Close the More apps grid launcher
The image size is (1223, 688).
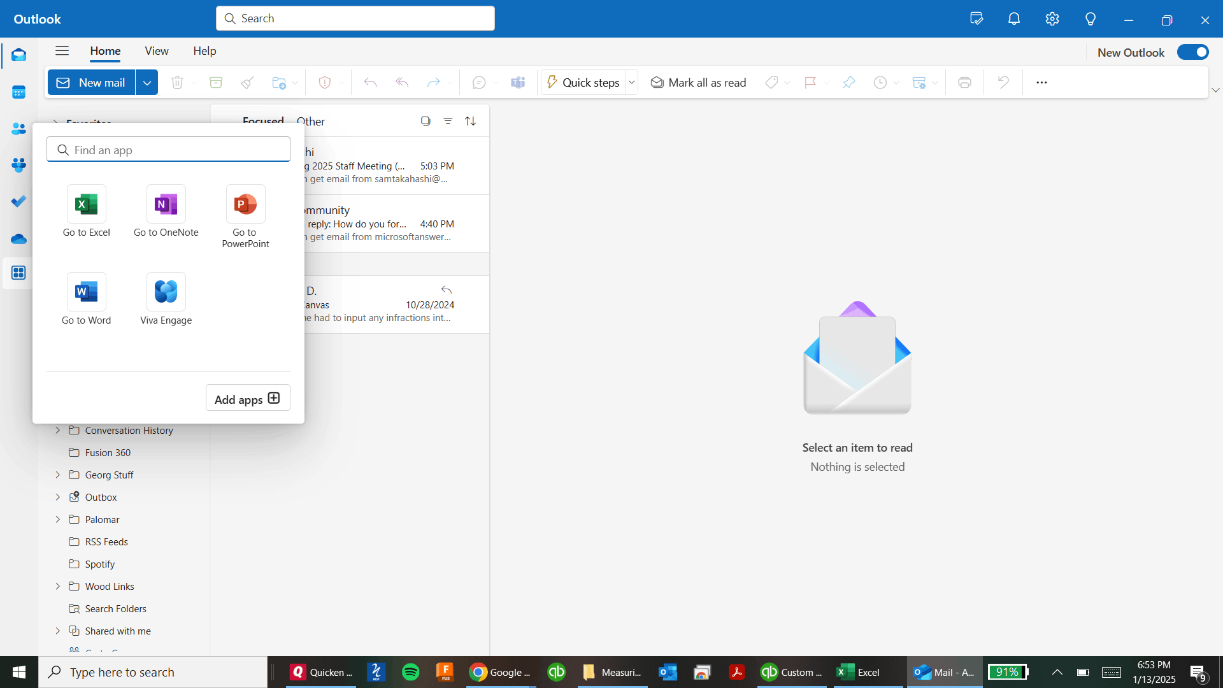[x=18, y=273]
